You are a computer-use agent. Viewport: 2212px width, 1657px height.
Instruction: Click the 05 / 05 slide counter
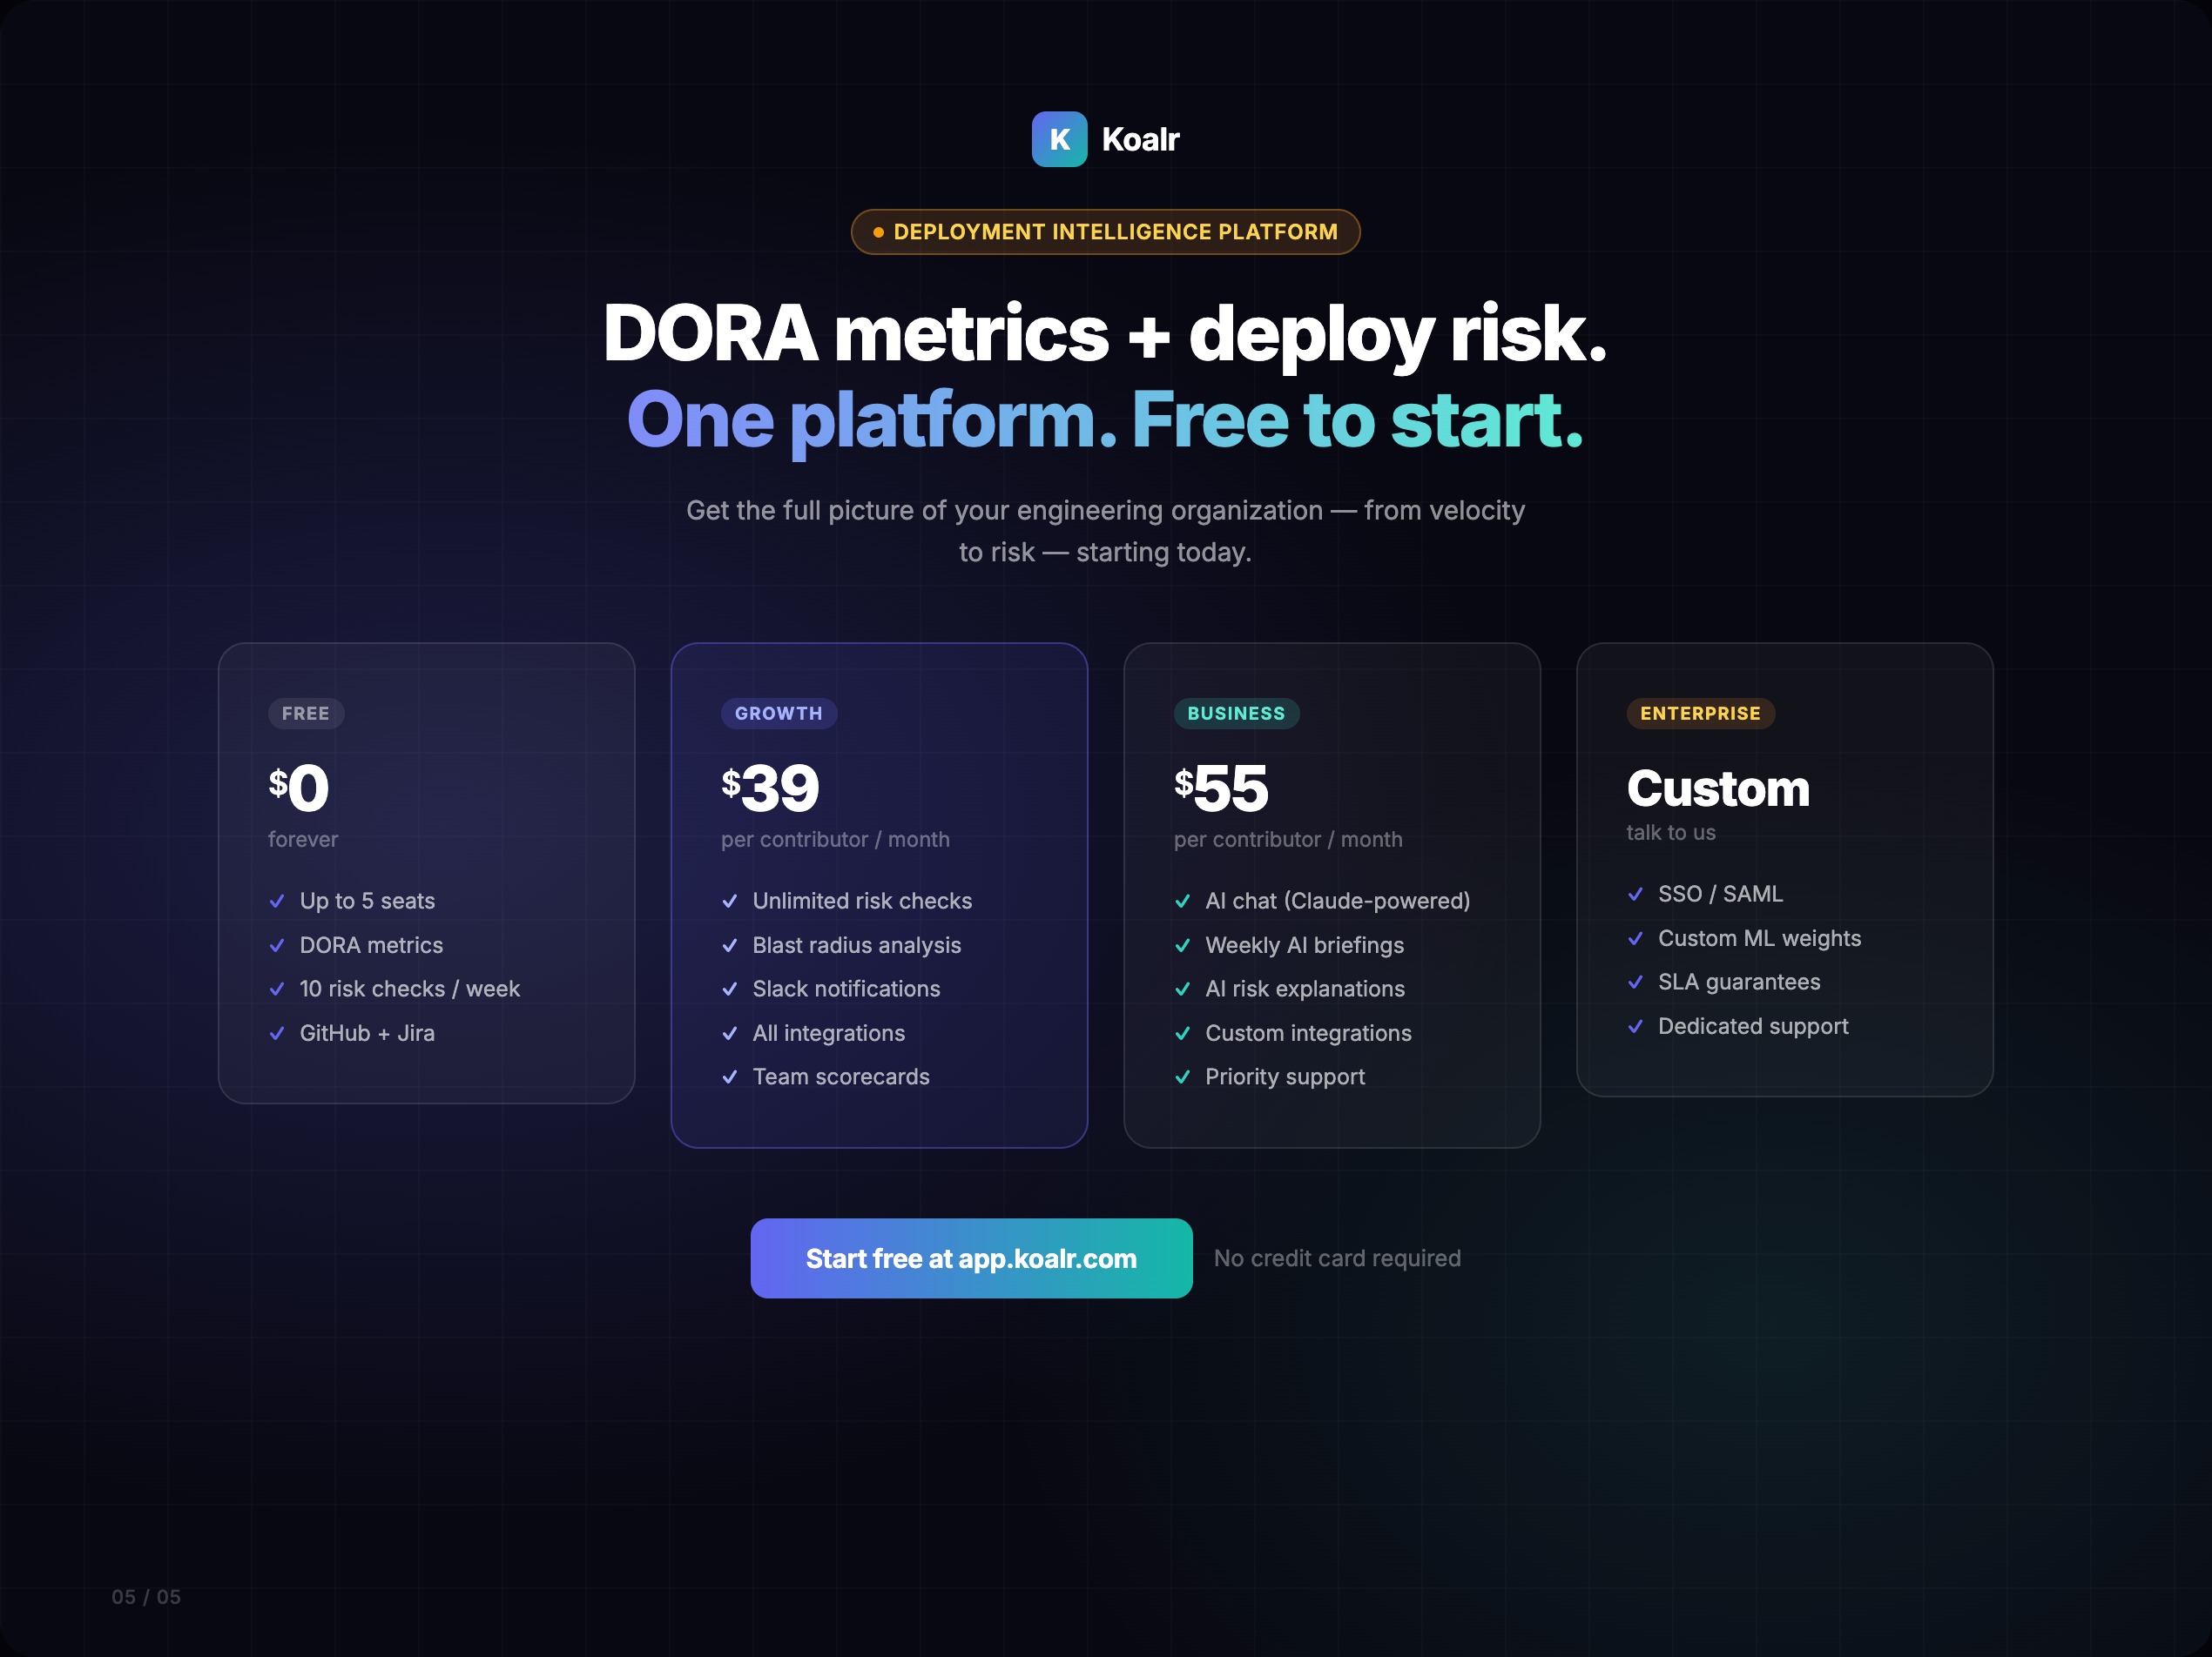pos(146,1597)
